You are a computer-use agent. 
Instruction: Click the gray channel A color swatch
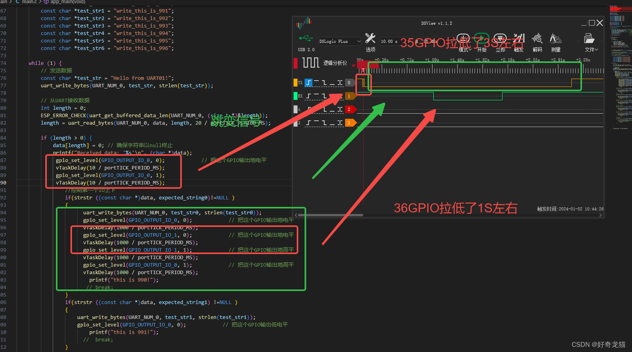[296, 109]
